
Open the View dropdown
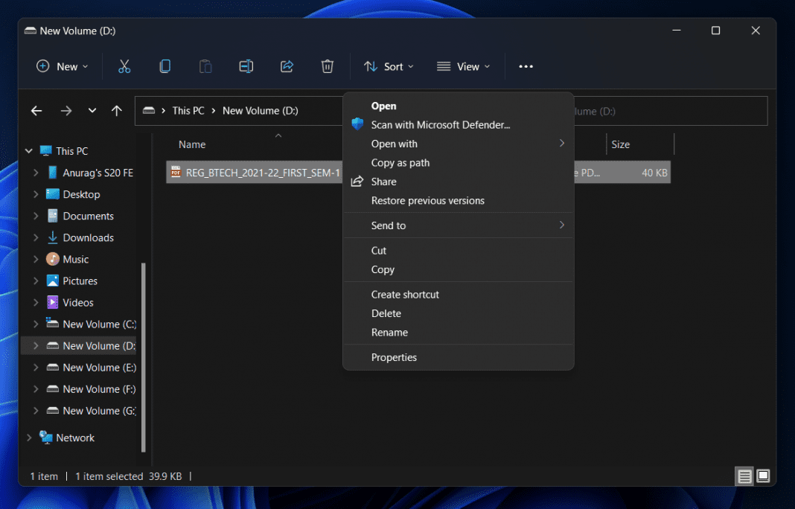tap(463, 66)
